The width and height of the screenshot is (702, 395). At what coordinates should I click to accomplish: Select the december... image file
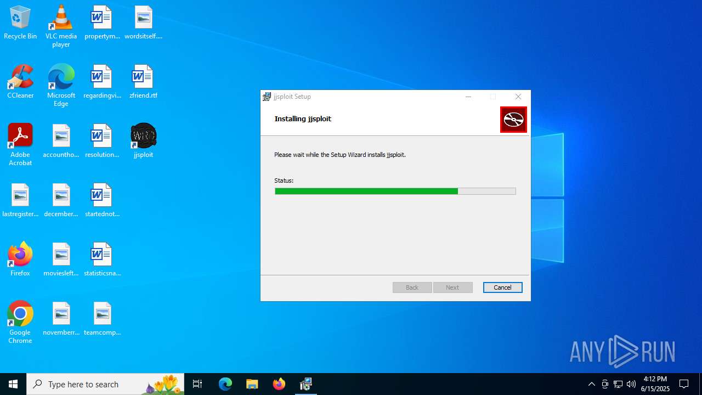click(x=61, y=200)
